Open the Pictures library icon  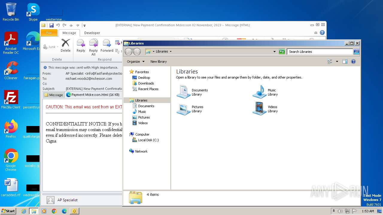[x=183, y=109]
